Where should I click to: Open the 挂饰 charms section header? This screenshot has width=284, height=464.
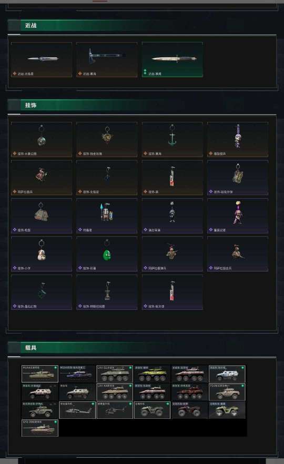[31, 105]
